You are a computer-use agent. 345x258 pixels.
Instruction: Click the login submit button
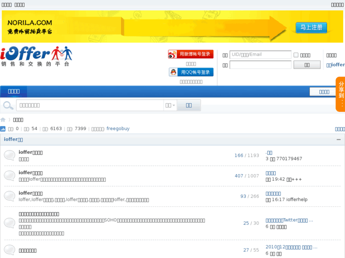[x=307, y=65]
